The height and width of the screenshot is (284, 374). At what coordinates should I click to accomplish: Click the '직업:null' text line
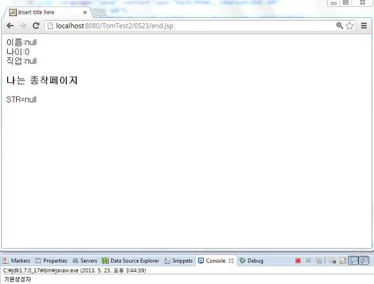[x=21, y=61]
